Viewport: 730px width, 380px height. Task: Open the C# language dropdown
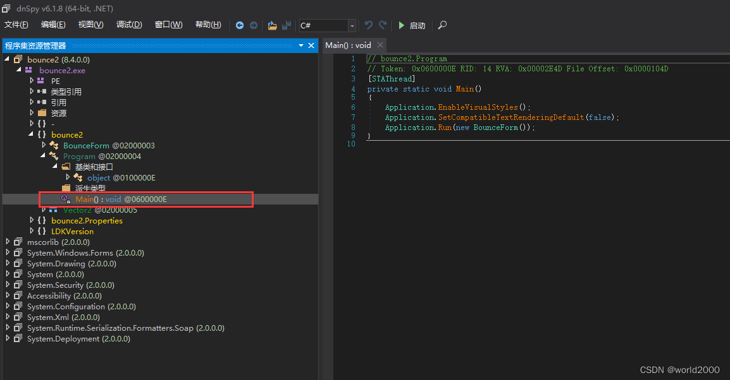pyautogui.click(x=352, y=25)
